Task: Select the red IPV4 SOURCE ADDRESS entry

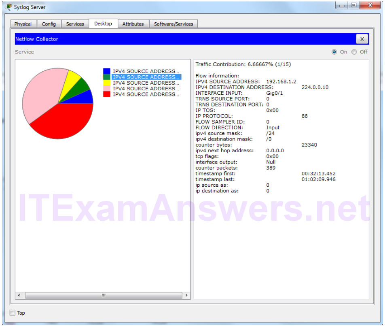Action: click(x=146, y=94)
